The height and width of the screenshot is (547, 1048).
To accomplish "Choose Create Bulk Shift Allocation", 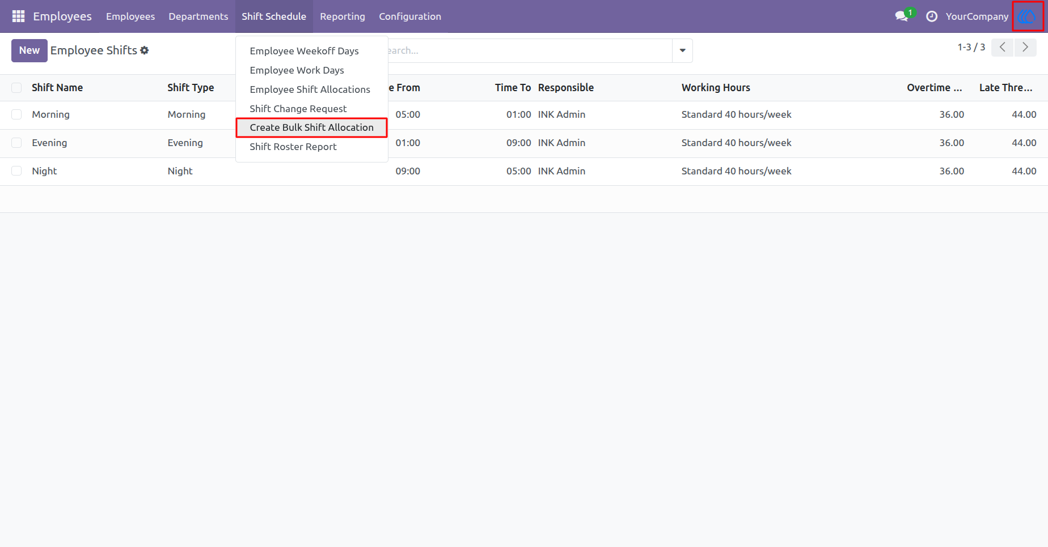I will [312, 127].
